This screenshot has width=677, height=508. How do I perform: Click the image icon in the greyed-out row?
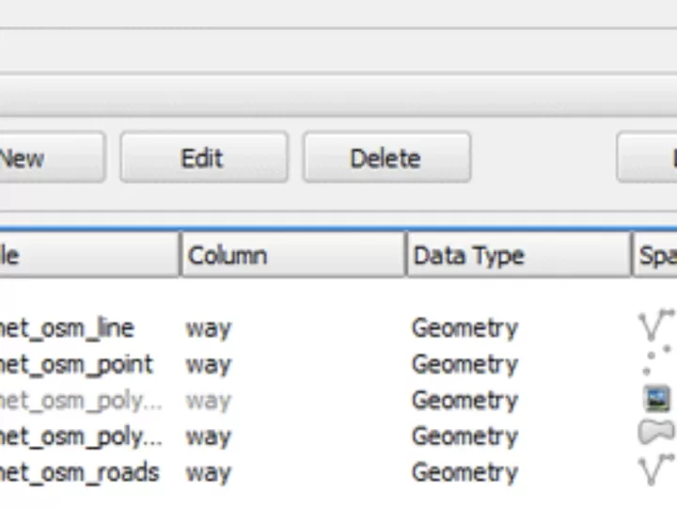657,399
